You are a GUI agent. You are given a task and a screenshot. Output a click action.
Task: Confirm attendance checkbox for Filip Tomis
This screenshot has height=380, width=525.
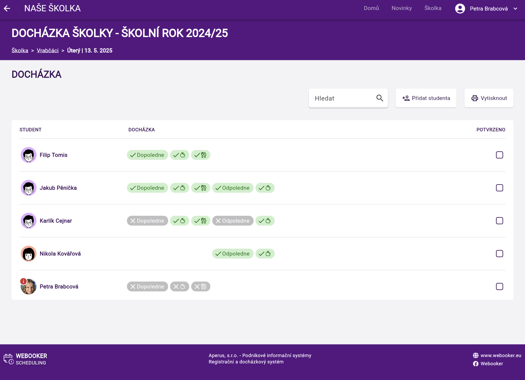tap(499, 155)
